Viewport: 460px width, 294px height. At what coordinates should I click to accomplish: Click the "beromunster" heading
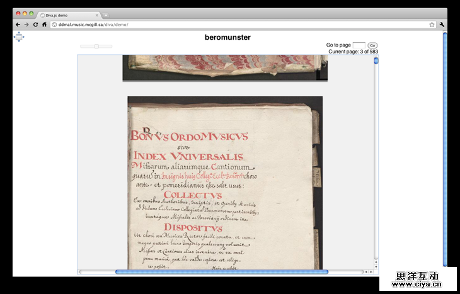[227, 37]
